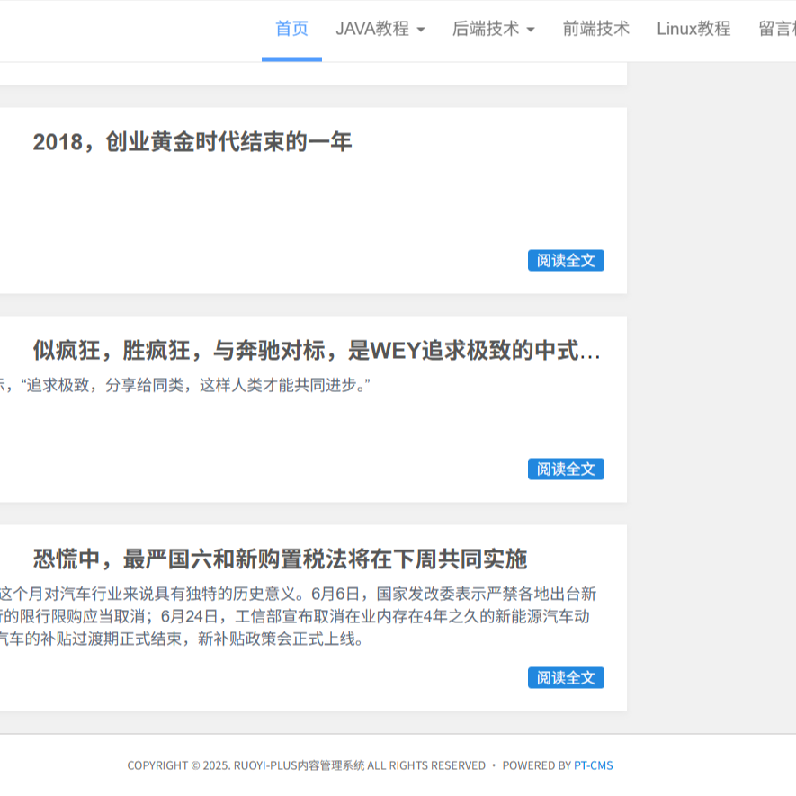Select the partially visible 留言 nav item
Viewport: 796px width, 796px height.
[x=776, y=29]
